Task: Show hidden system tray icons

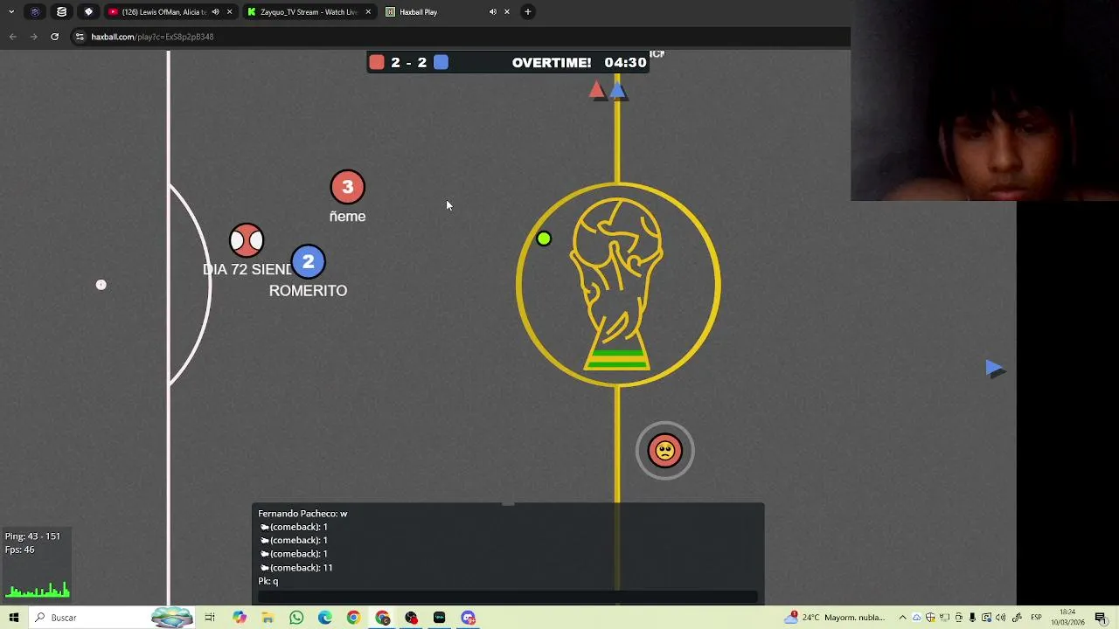Action: (902, 618)
